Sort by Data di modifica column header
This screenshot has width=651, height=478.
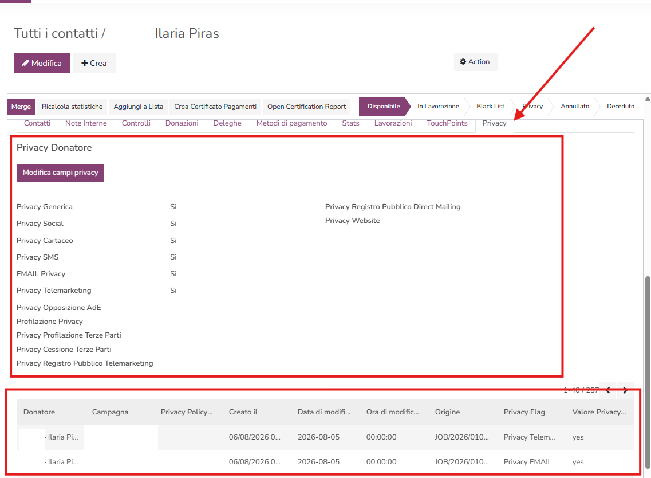pyautogui.click(x=324, y=412)
